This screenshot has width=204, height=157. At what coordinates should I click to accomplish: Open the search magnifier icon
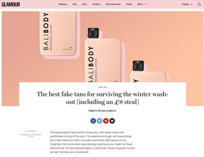tap(199, 4)
